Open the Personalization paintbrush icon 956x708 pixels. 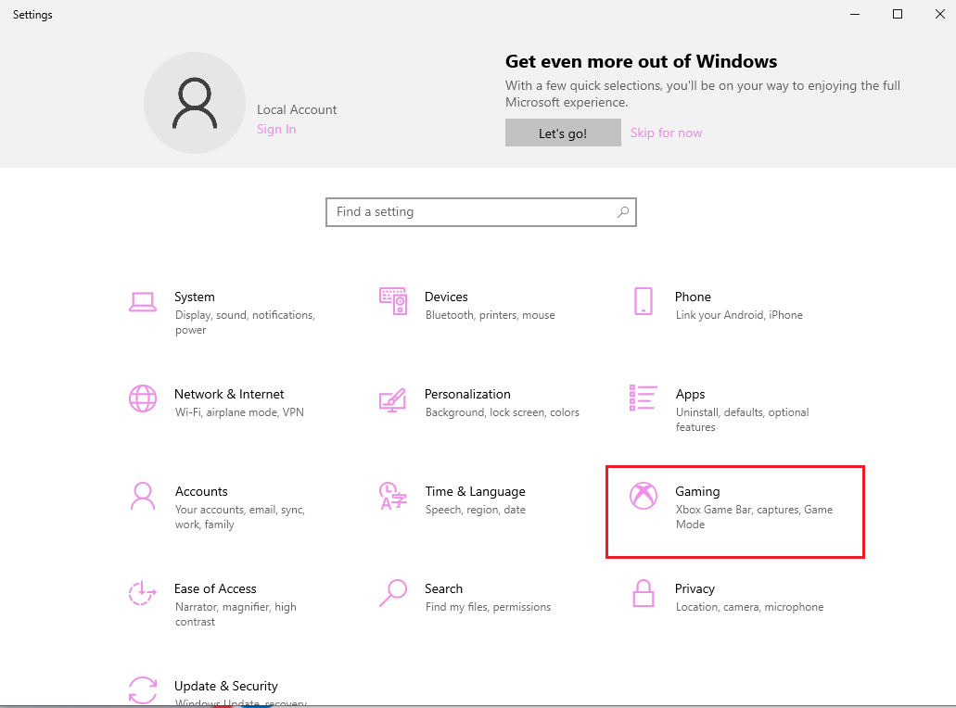tap(392, 399)
